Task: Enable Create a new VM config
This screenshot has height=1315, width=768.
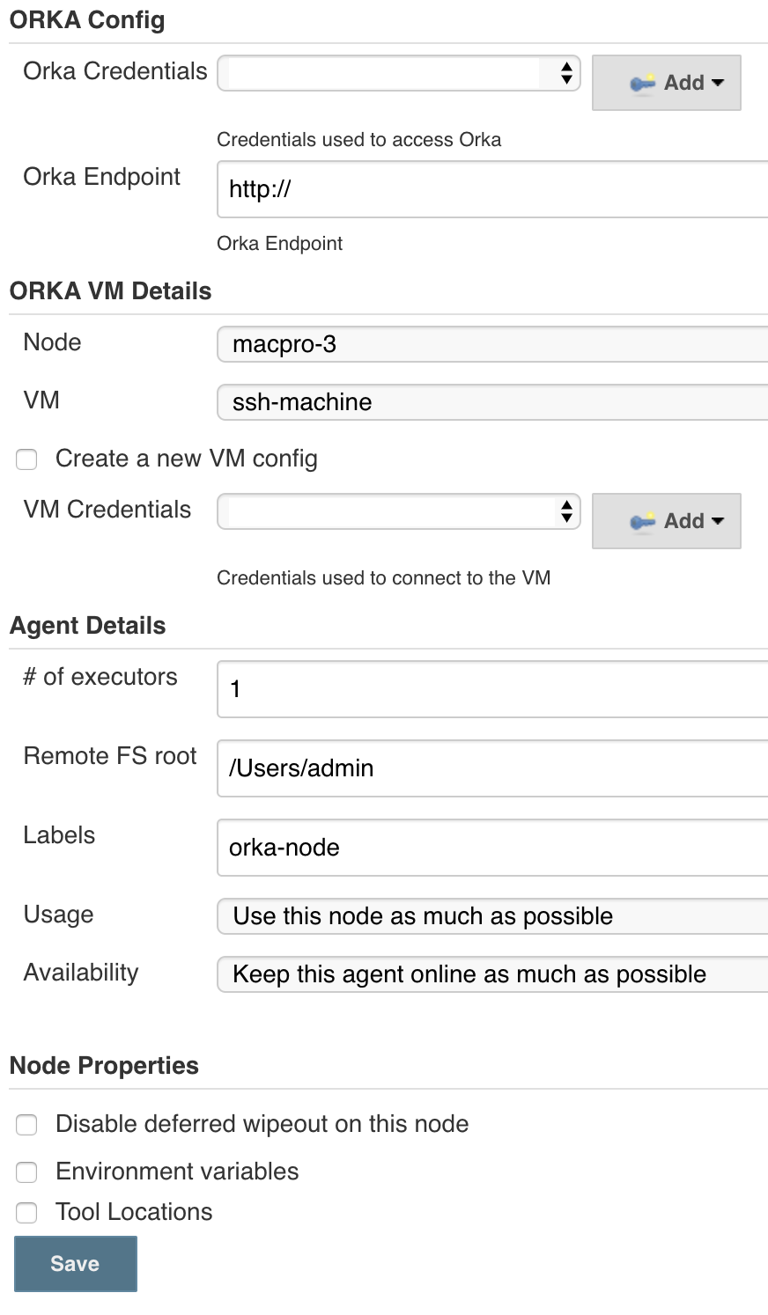Action: tap(27, 459)
